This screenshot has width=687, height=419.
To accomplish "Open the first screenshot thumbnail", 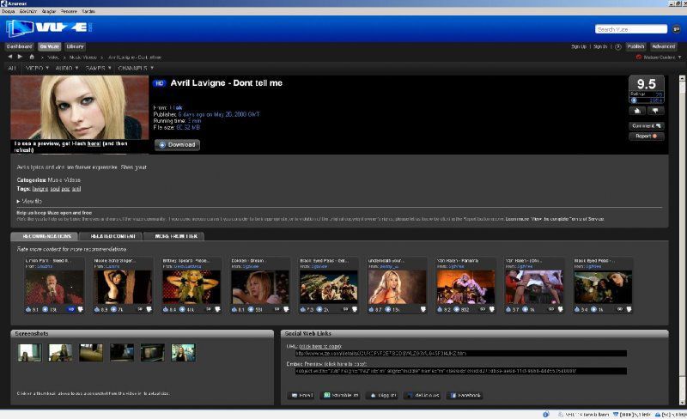I will pos(29,352).
